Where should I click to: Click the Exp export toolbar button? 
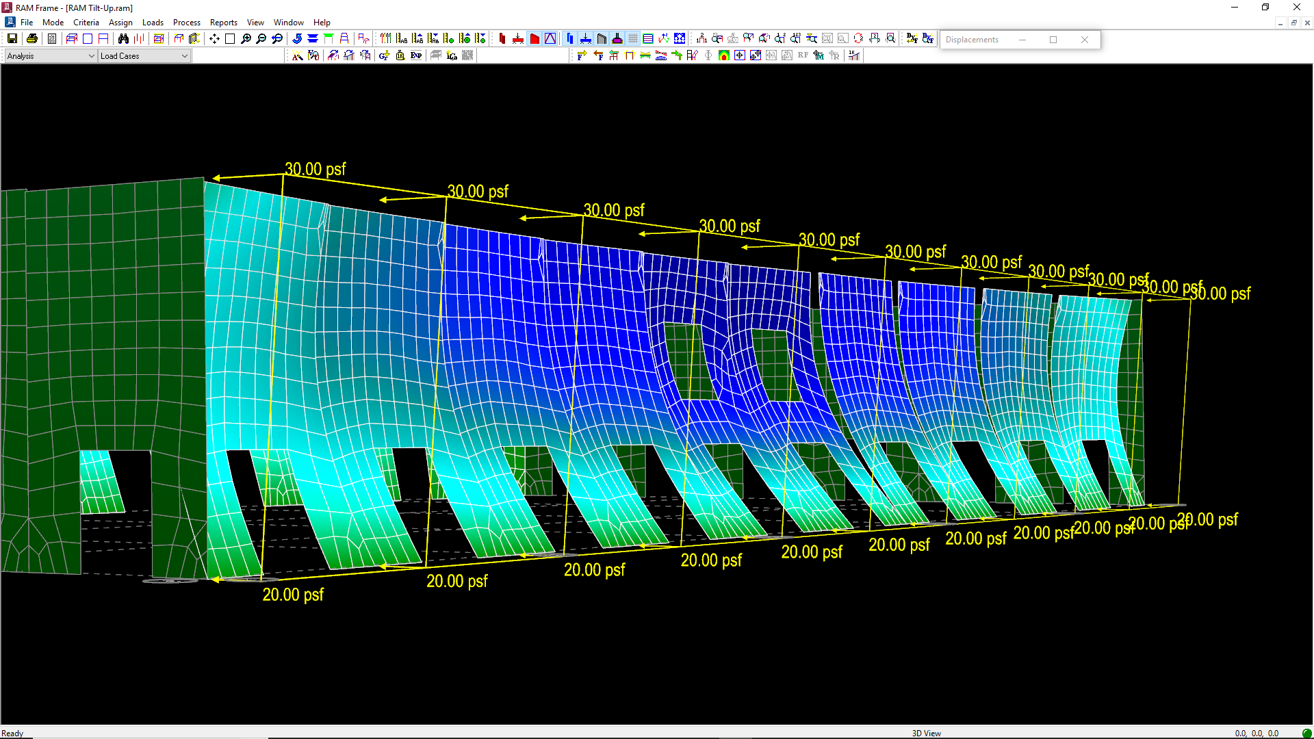coord(415,56)
